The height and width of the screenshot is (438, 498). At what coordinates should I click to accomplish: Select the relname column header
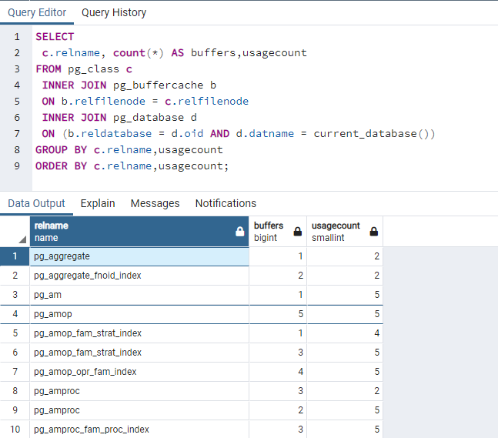pyautogui.click(x=131, y=232)
